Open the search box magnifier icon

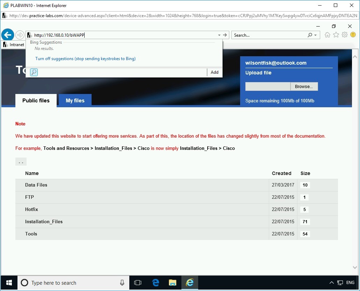click(x=310, y=35)
